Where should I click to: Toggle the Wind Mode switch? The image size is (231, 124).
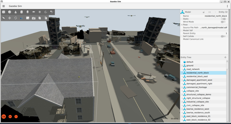tap(223, 22)
